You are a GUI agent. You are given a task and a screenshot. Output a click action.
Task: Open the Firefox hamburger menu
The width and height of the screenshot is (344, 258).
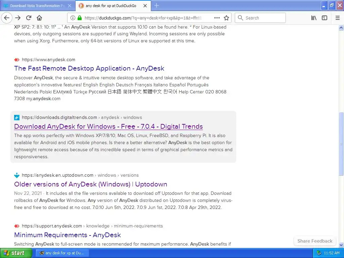tap(338, 18)
